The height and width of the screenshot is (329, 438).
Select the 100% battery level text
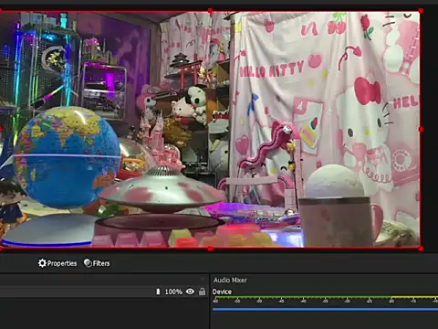pyautogui.click(x=173, y=292)
